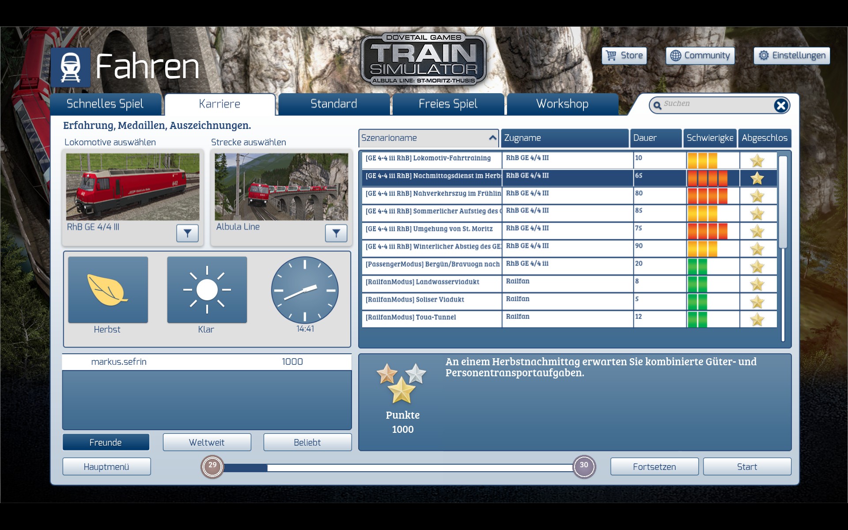Click the clear weather sun icon
The image size is (848, 530).
pyautogui.click(x=207, y=290)
